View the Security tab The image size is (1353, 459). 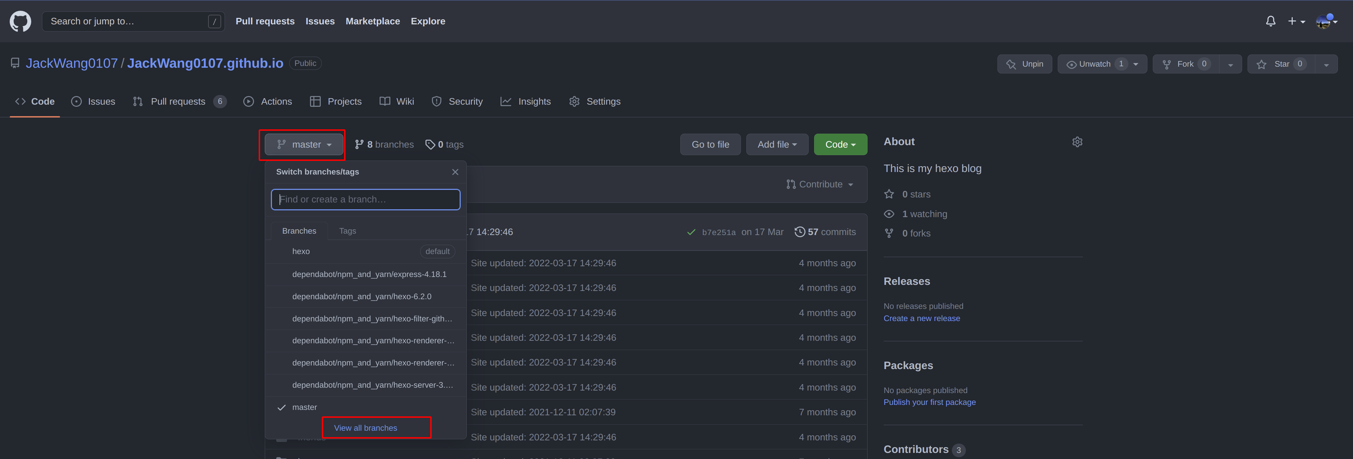point(457,102)
